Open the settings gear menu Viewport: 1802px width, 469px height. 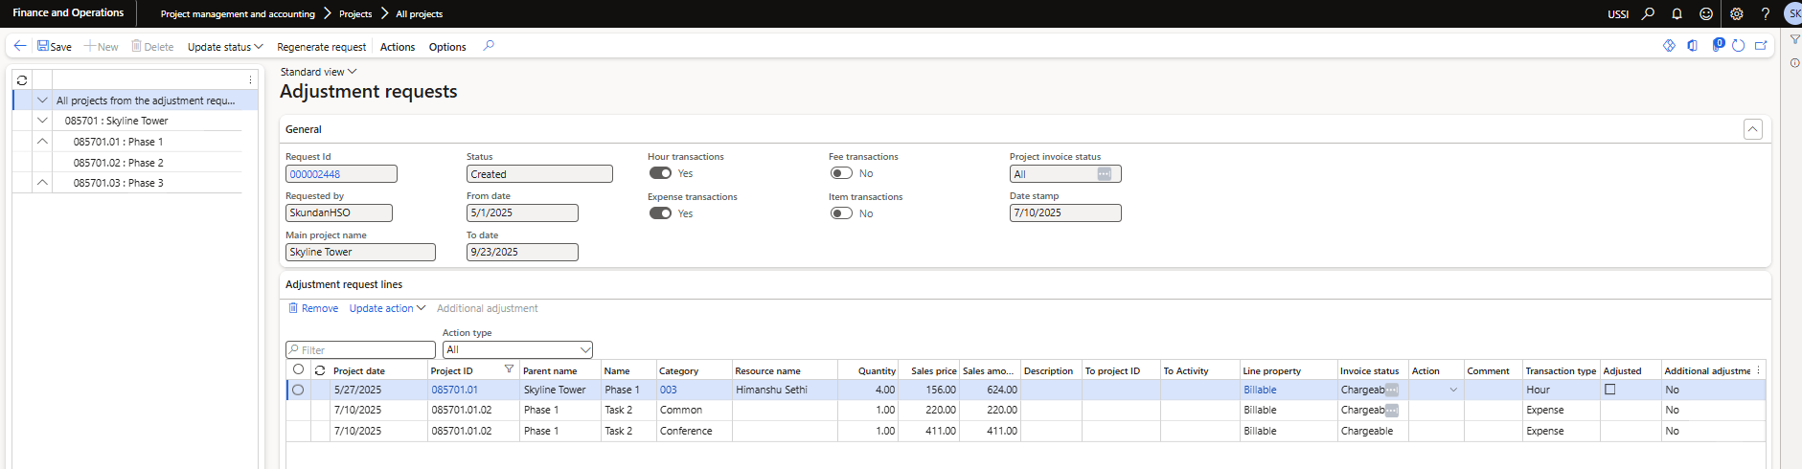click(x=1736, y=13)
